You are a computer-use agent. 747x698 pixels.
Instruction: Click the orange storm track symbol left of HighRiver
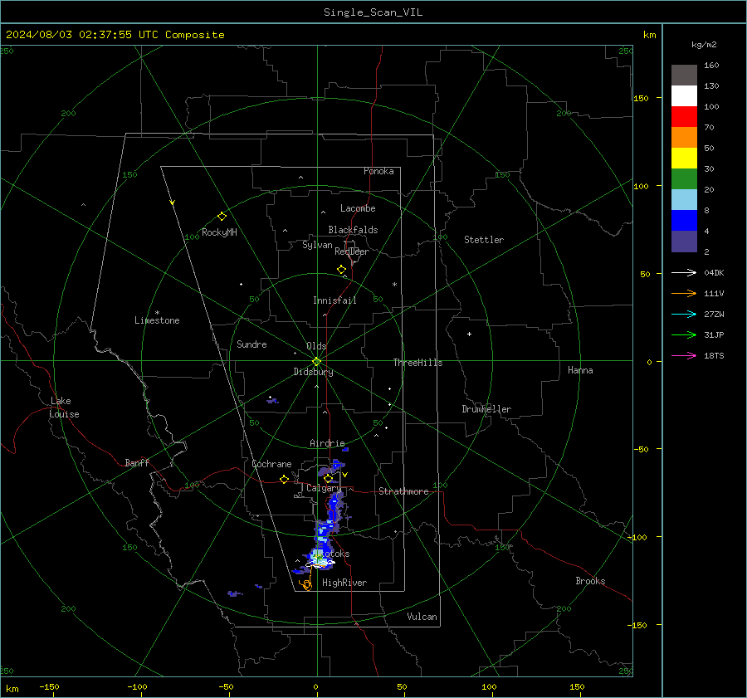point(305,584)
